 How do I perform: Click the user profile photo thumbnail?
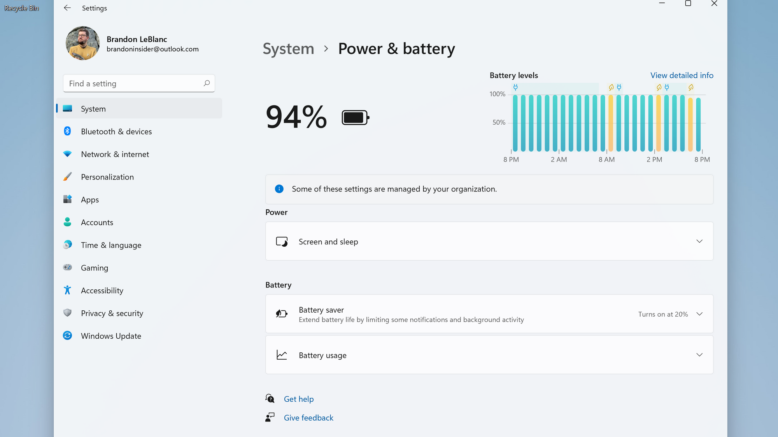[x=82, y=43]
